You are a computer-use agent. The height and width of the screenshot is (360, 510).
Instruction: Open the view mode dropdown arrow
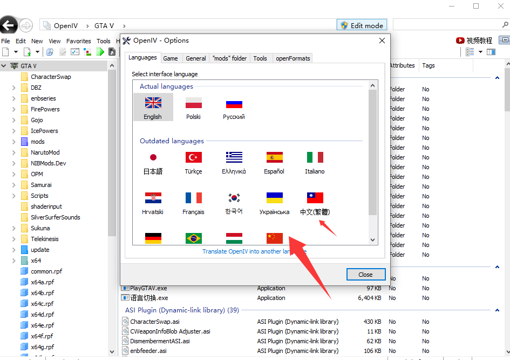point(480,52)
